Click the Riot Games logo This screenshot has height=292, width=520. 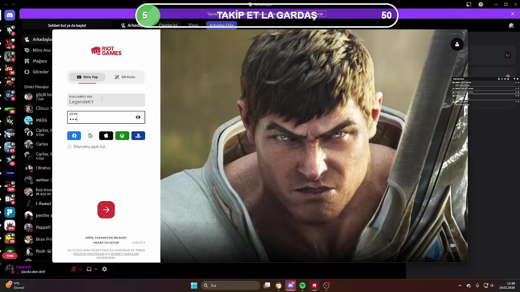pyautogui.click(x=106, y=51)
